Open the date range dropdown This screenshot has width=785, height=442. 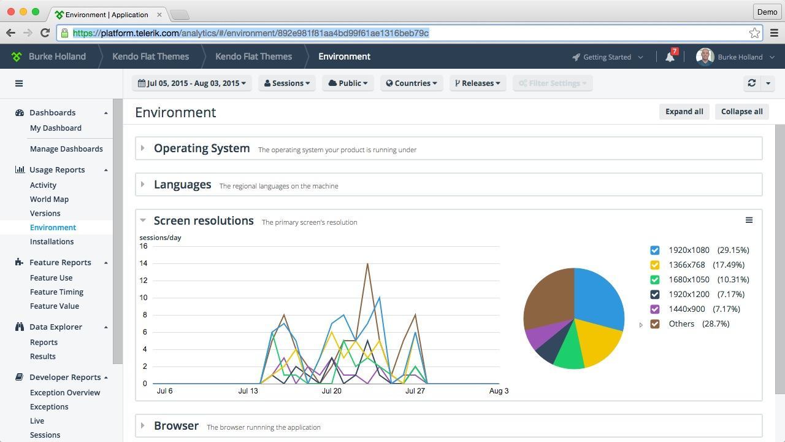191,83
